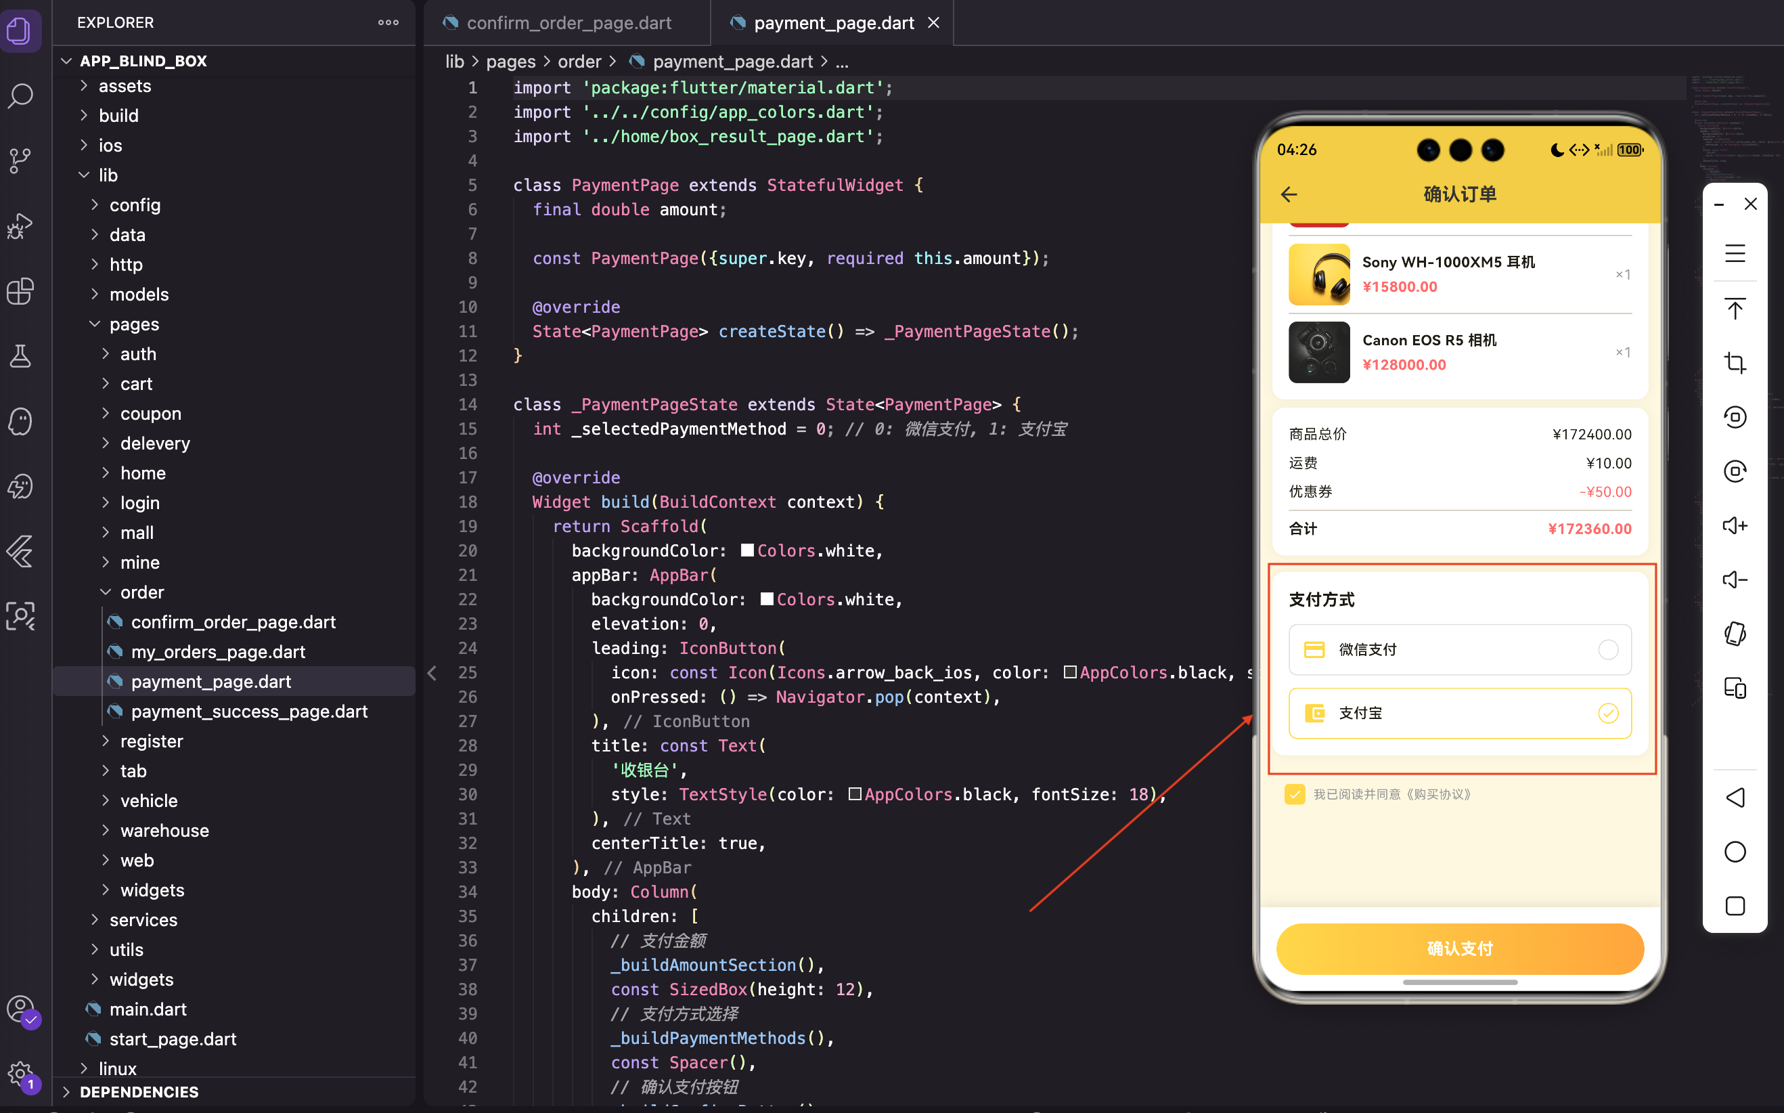The image size is (1784, 1113).
Task: Switch to confirm_order_page.dart tab
Action: coord(568,23)
